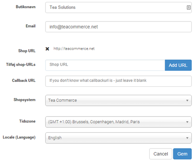Click the Callback URL label
This screenshot has height=162, width=193.
point(24,81)
